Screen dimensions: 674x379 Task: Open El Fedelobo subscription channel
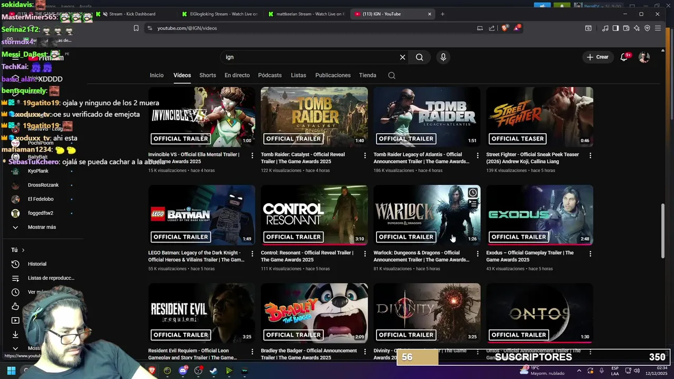41,199
